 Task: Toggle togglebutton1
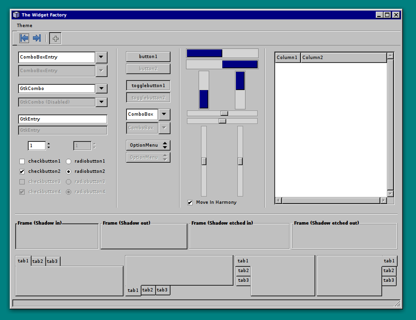tap(148, 85)
